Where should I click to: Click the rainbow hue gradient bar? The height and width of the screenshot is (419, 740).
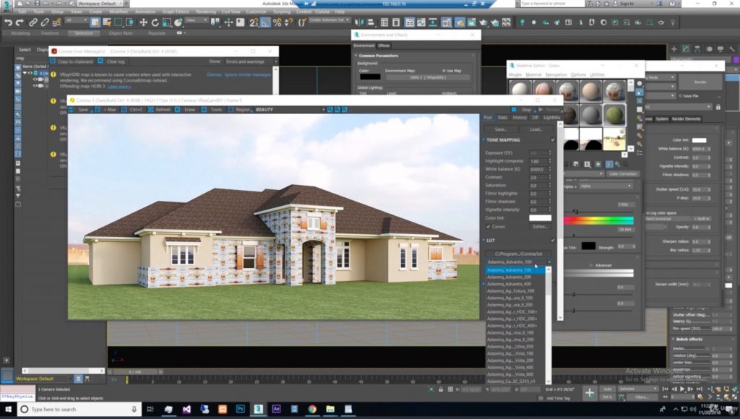coord(599,220)
